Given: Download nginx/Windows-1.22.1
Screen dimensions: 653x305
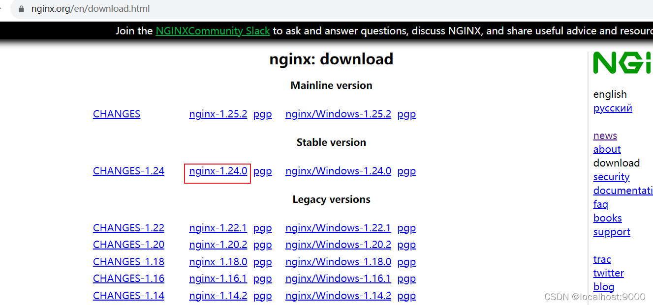Looking at the screenshot, I should [338, 228].
